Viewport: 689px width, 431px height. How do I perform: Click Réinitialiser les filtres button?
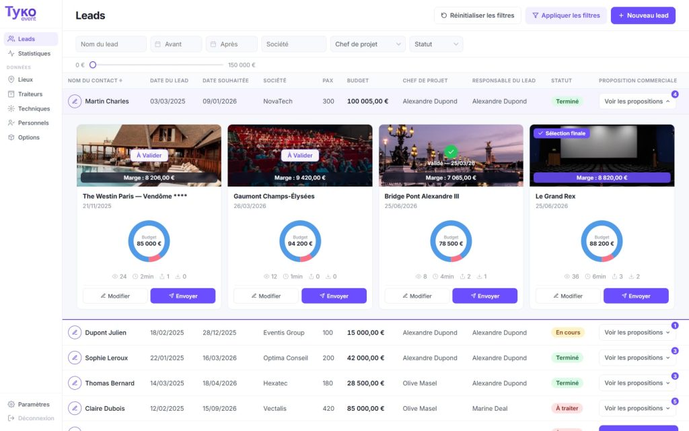(477, 15)
